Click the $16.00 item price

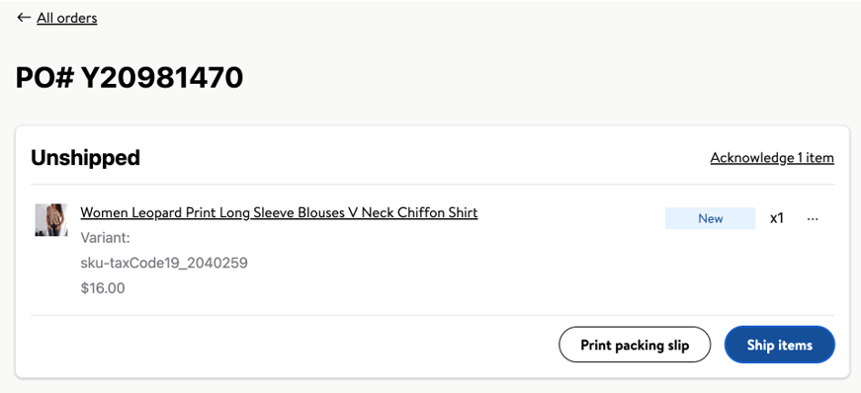[x=103, y=288]
